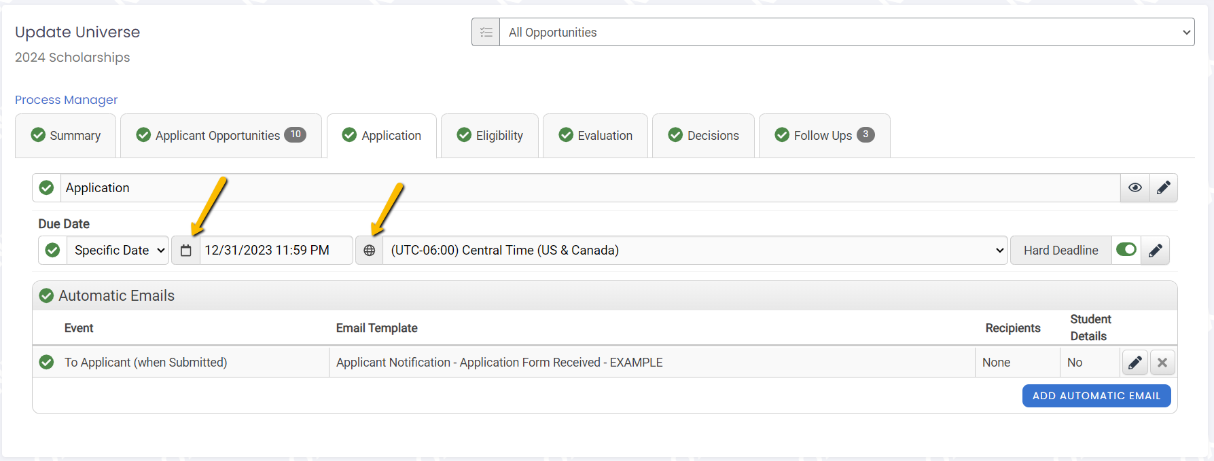The image size is (1214, 461).
Task: Click the Automatic Emails check icon
Action: coord(46,295)
